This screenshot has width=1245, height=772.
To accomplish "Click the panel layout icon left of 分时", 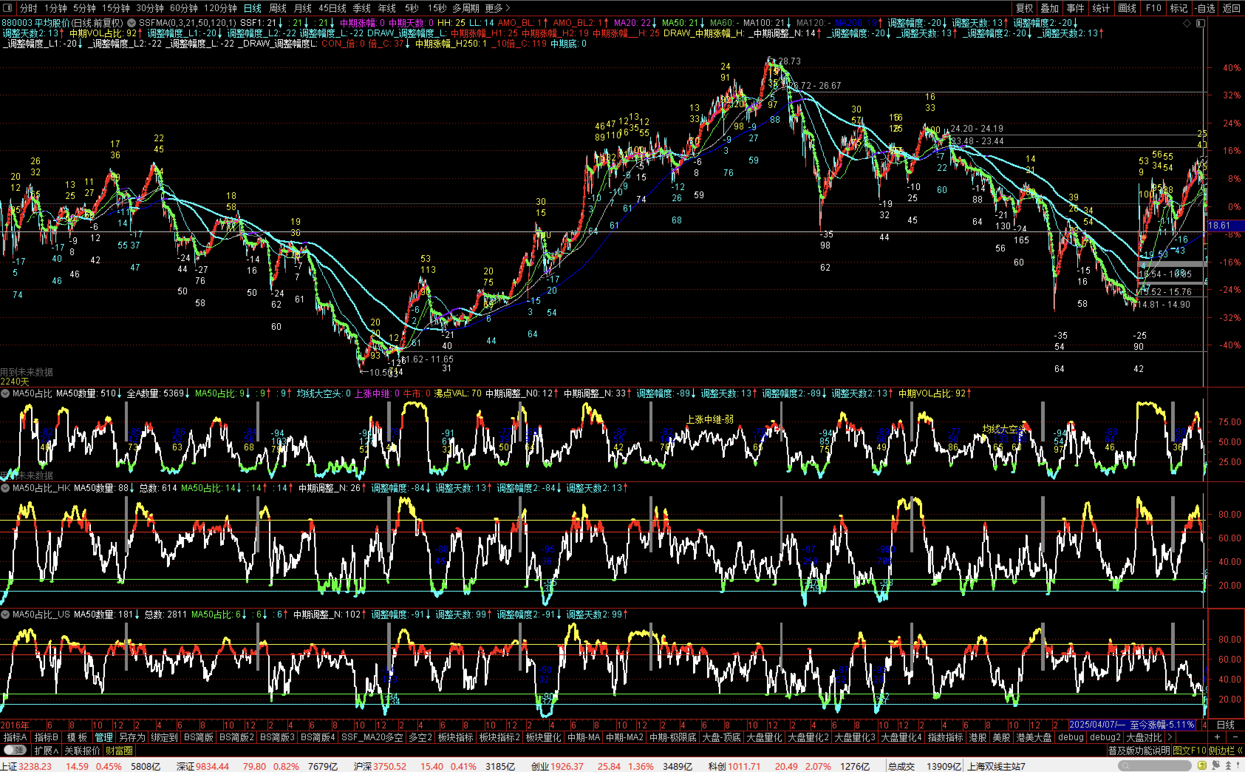I will pyautogui.click(x=8, y=8).
